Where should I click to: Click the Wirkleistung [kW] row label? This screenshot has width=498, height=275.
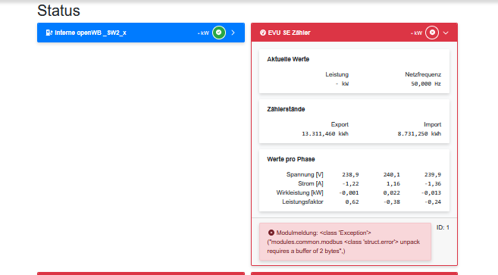click(299, 192)
